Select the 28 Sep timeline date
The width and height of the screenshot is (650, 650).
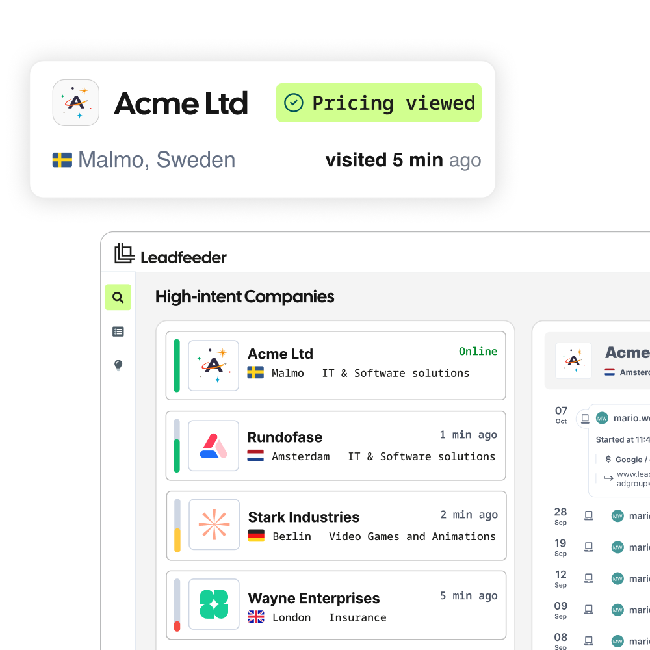click(x=560, y=516)
